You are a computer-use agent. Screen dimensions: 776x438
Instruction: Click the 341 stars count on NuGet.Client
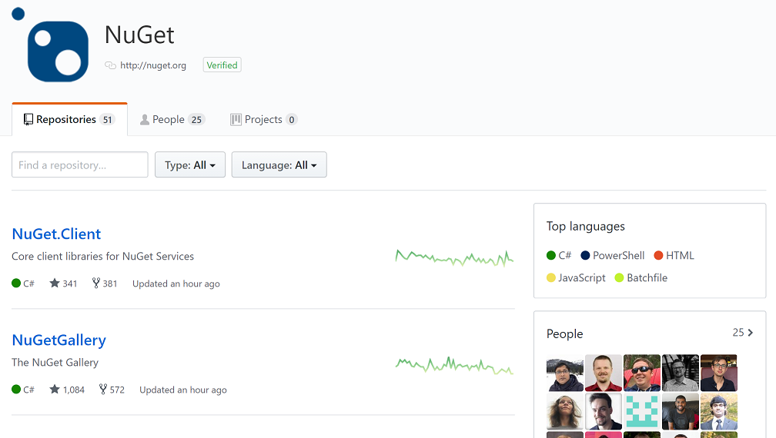(x=70, y=284)
